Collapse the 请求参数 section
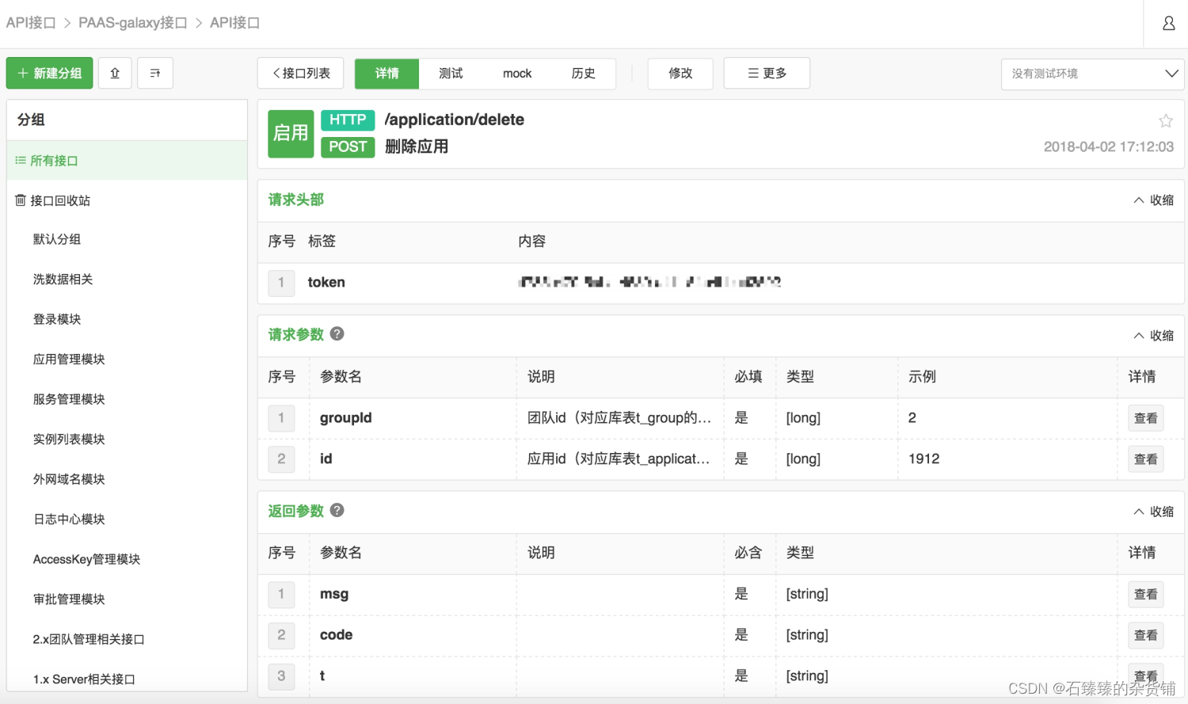The image size is (1188, 704). click(1153, 335)
